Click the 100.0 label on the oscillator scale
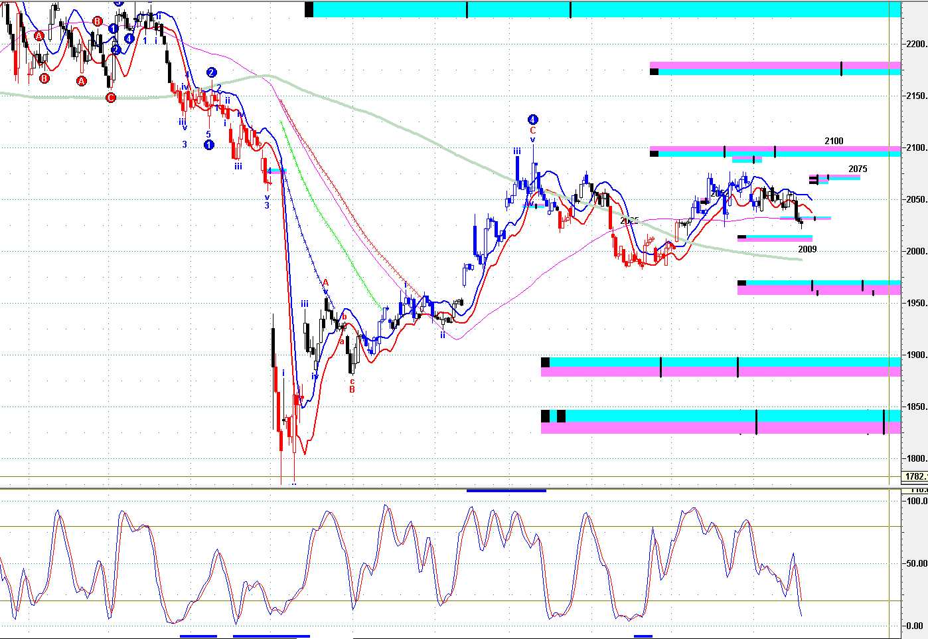The height and width of the screenshot is (639, 928). click(917, 502)
